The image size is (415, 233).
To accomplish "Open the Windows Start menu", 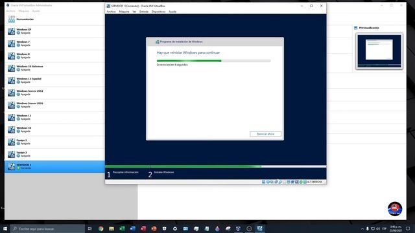I will pyautogui.click(x=5, y=228).
